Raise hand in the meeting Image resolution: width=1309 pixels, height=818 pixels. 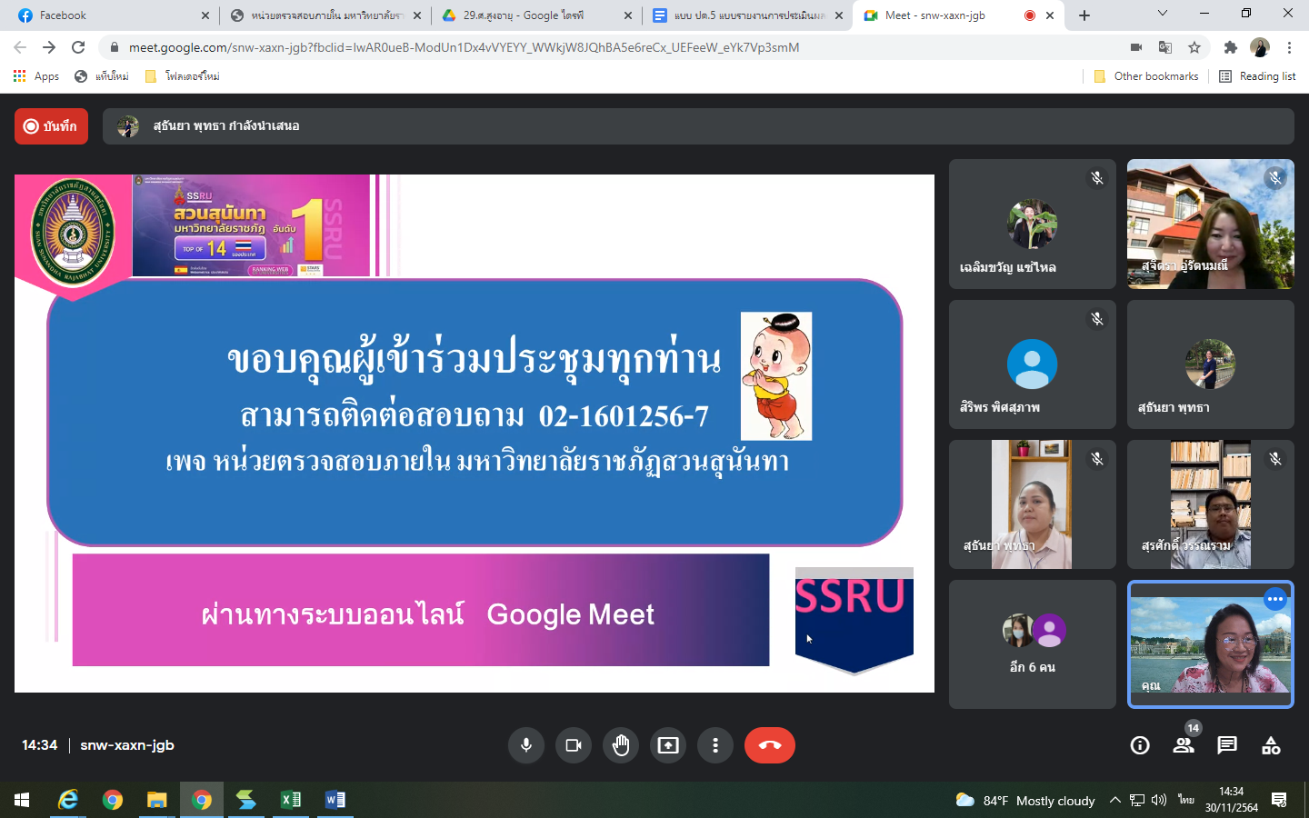(621, 745)
